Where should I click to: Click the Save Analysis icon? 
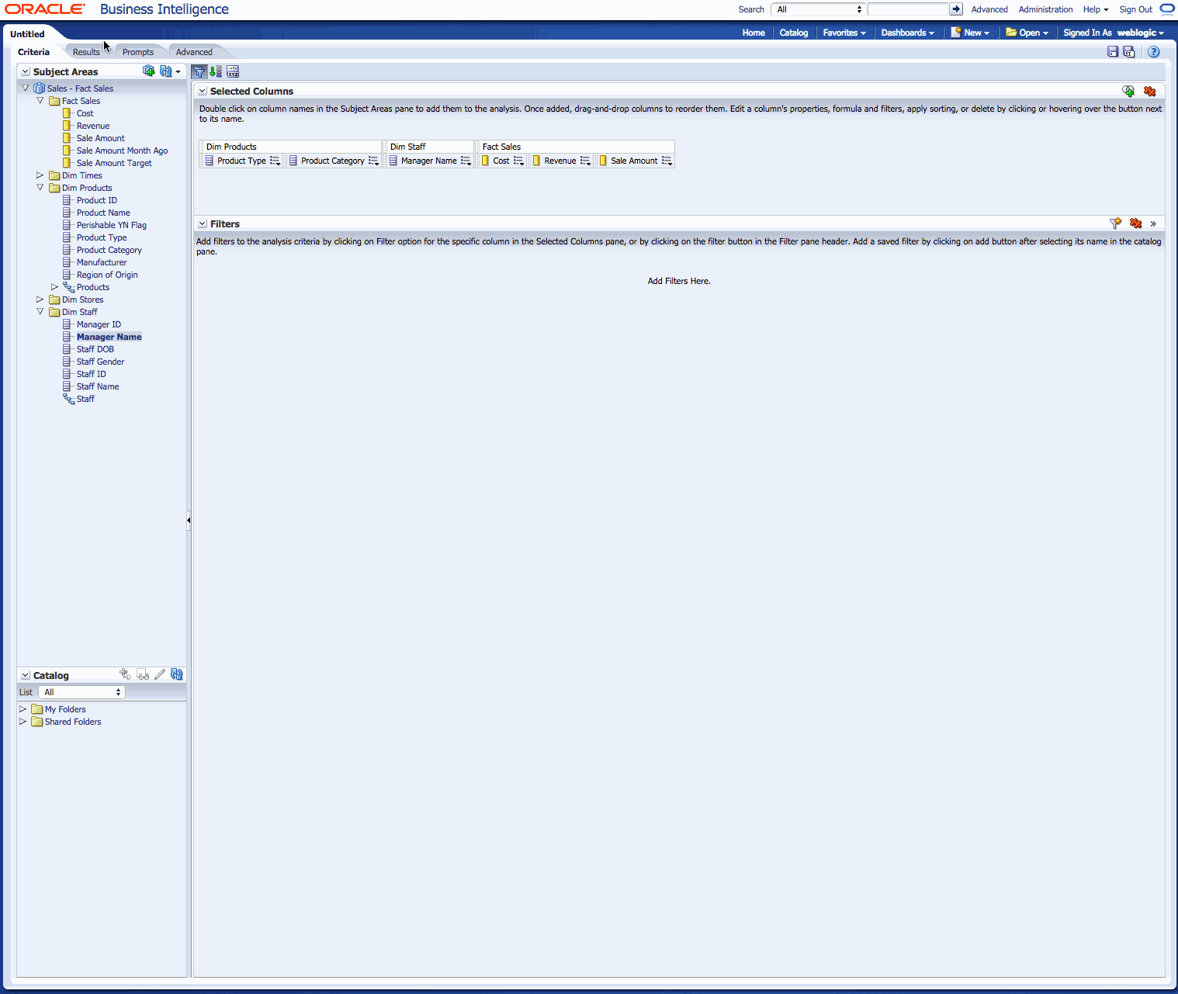coord(1113,52)
